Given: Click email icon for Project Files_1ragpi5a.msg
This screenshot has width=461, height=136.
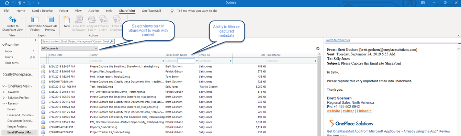Looking at the screenshot, I should coord(43,71).
